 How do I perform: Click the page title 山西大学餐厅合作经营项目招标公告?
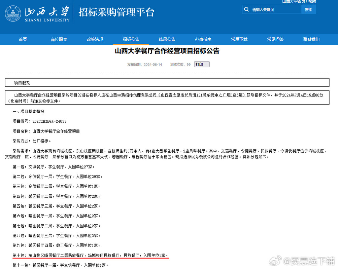point(167,51)
